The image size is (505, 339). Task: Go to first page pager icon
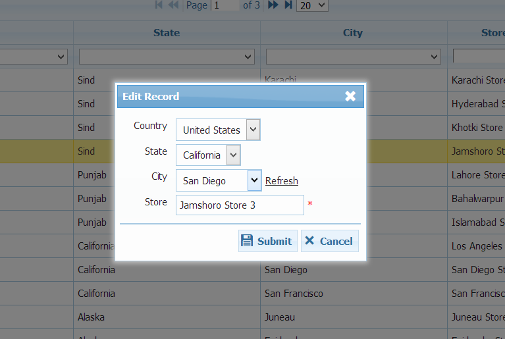click(159, 5)
